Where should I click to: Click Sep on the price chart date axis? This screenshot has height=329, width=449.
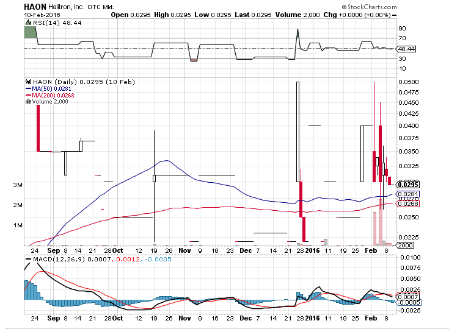(x=54, y=251)
